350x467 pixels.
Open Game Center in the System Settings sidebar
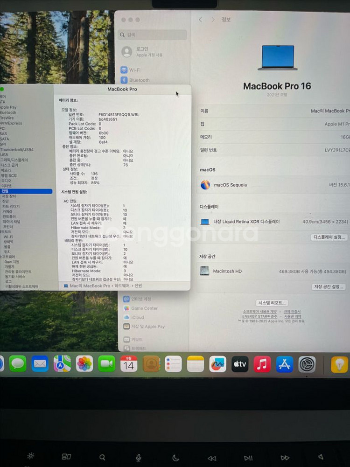140,308
